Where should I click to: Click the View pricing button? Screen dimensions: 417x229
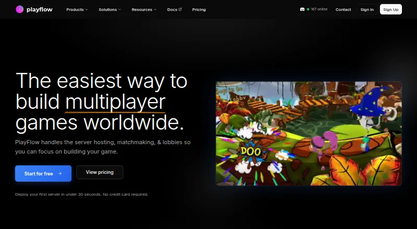100,172
